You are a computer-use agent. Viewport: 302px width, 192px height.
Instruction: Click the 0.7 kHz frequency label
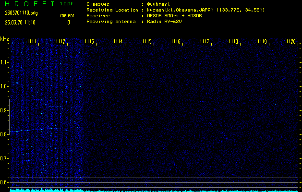4,158
